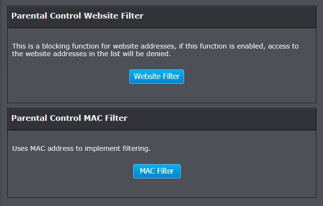323x206 pixels.
Task: Click blank space left of MAC Filter button
Action: [x=71, y=171]
